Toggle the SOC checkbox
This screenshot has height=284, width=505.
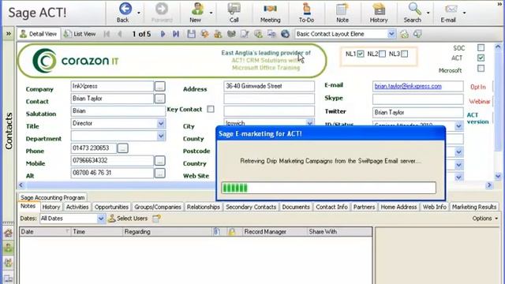[x=481, y=47]
